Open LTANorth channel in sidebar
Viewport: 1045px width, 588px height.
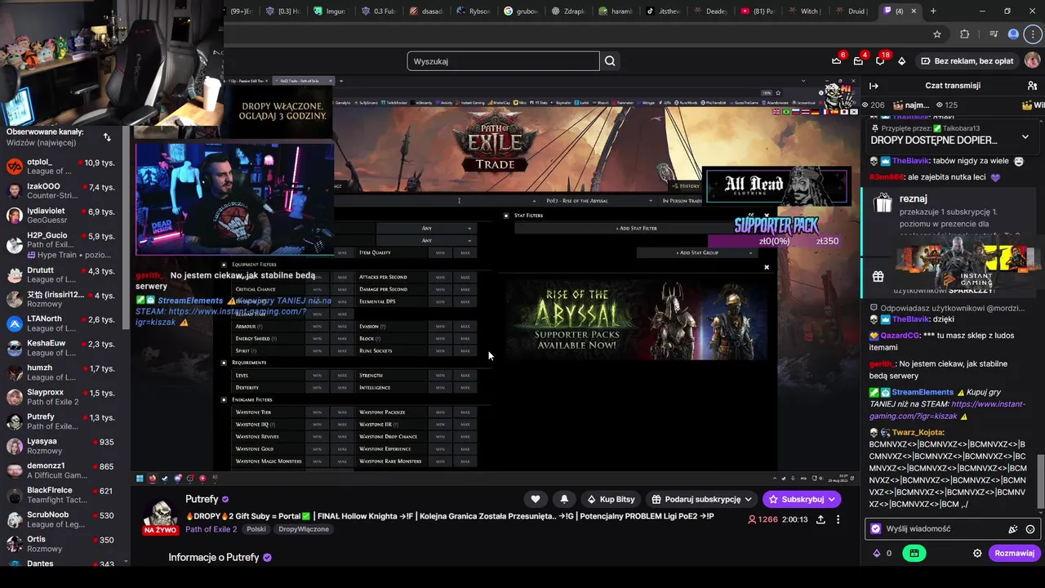[x=62, y=323]
